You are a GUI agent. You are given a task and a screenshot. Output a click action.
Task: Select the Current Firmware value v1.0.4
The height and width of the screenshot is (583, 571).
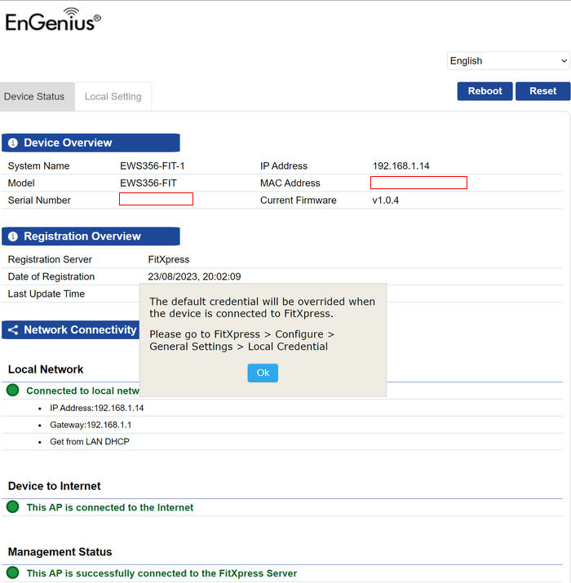386,201
